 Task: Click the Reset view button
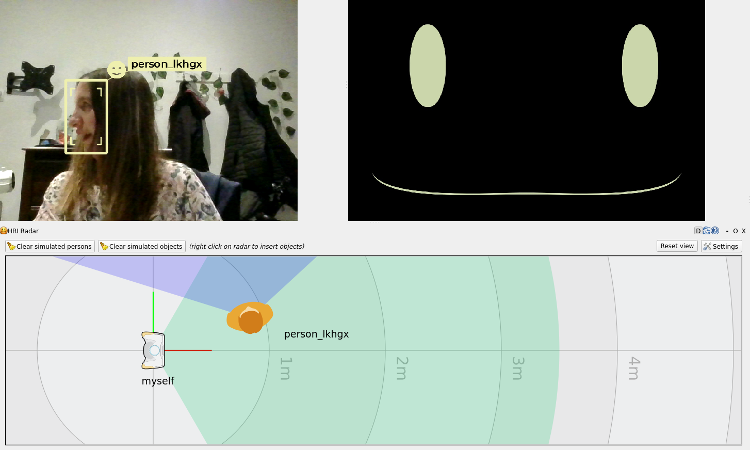[677, 246]
